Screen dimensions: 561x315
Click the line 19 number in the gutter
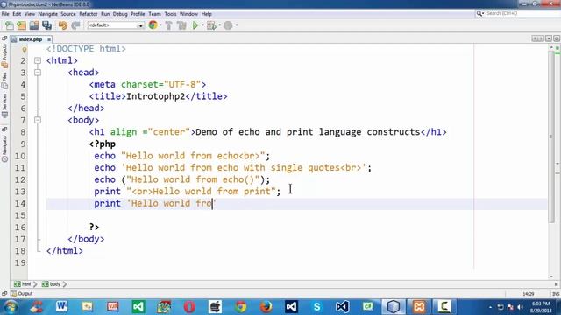(x=20, y=262)
